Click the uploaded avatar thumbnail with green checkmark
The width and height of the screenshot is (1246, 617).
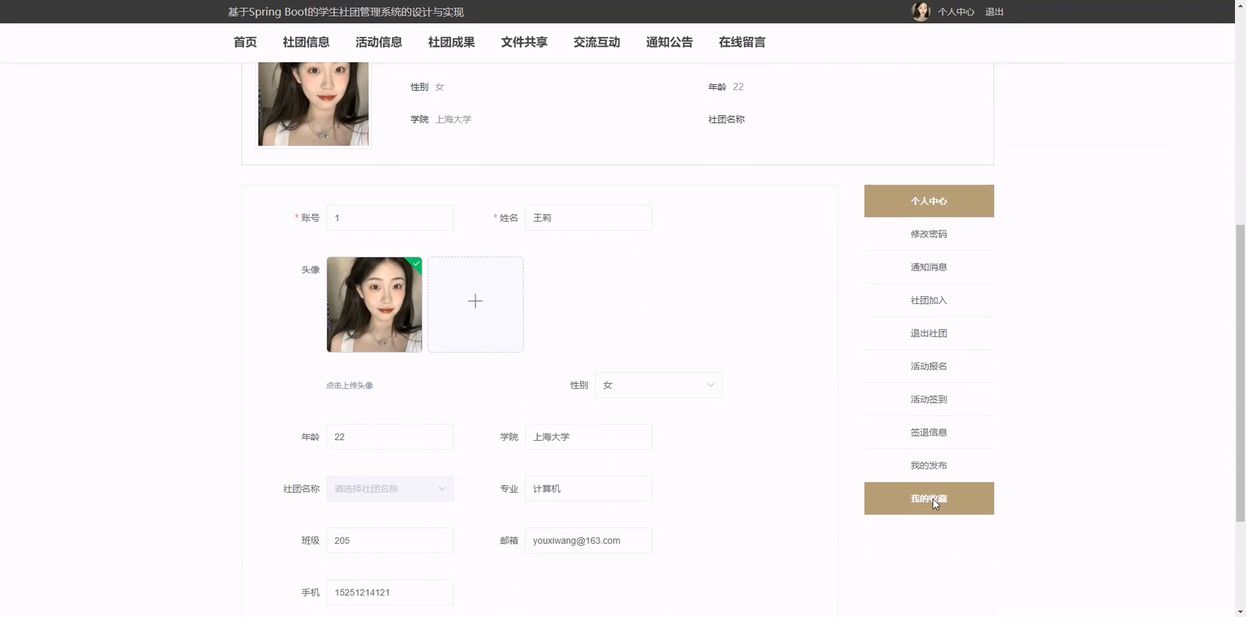coord(374,304)
